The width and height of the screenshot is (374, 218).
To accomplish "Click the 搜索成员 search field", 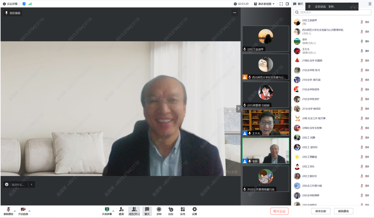I will (332, 12).
